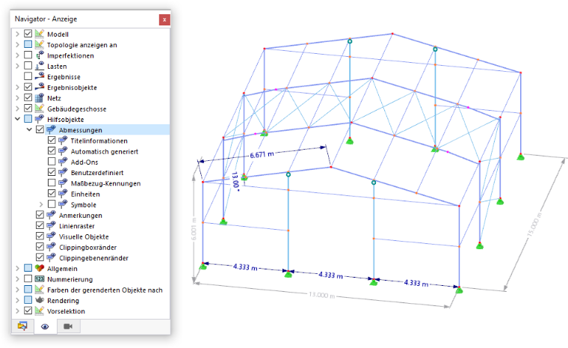
Task: Uncheck the Modell checkbox
Action: (28, 34)
